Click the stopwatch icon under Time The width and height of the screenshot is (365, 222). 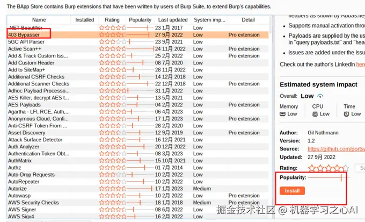coord(346,114)
